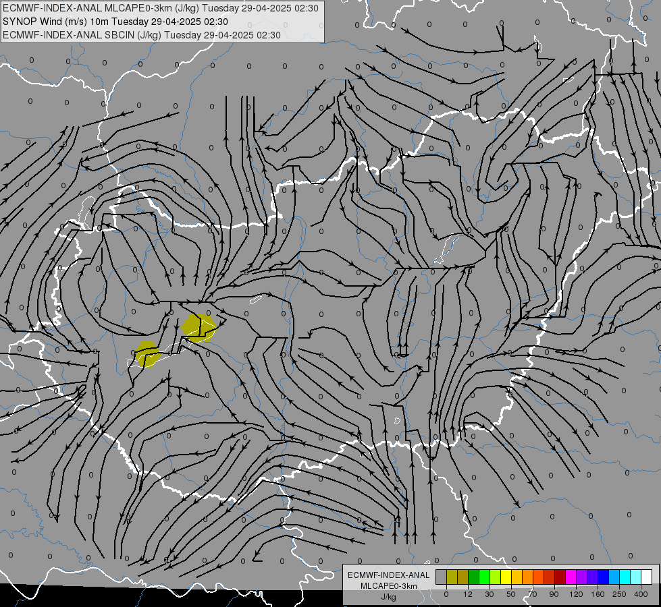Click the 'ECMWF-INDEX-ANAL SBCIN' header line
Screen dimensions: 661x607
coord(142,35)
